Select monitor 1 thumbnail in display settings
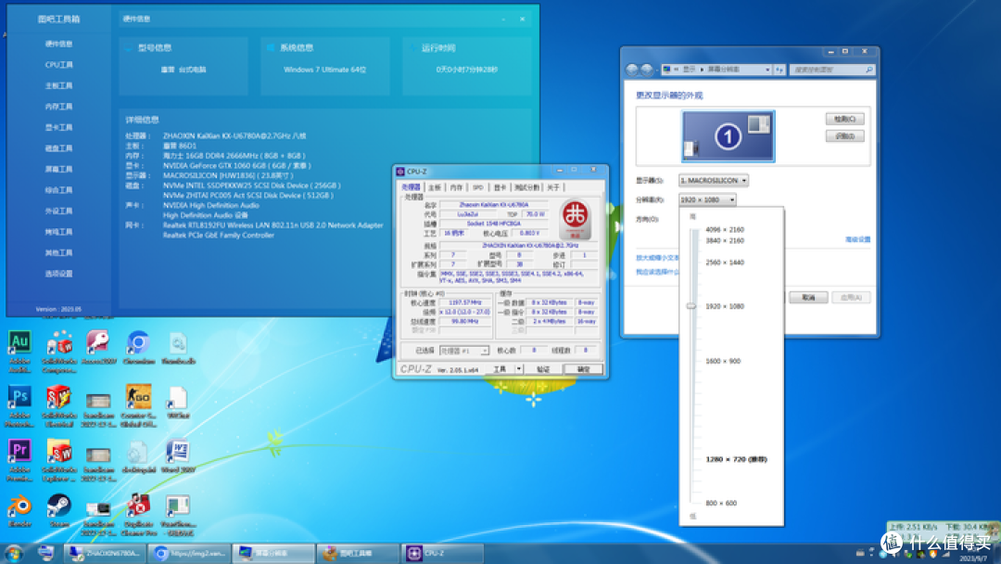This screenshot has height=564, width=1001. click(x=728, y=136)
